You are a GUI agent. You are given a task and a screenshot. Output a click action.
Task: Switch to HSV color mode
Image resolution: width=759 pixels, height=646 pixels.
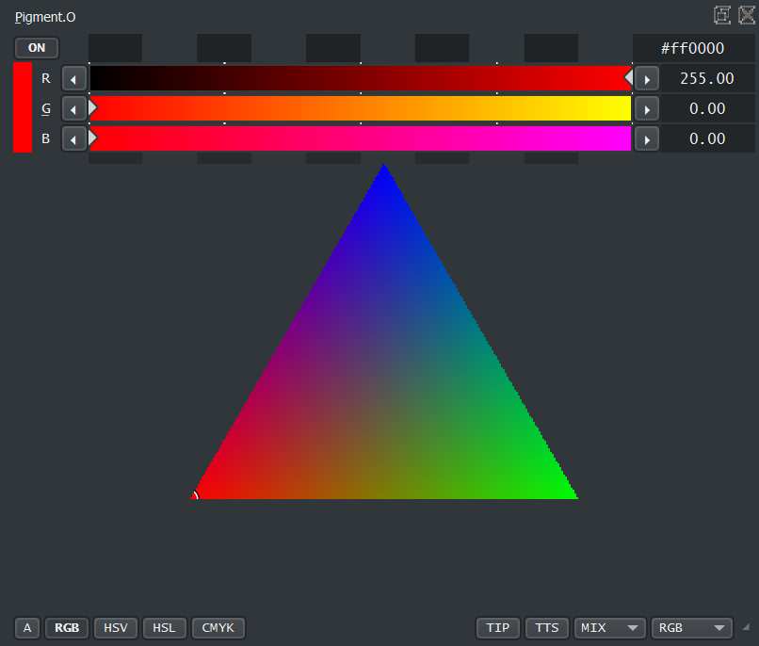point(115,628)
